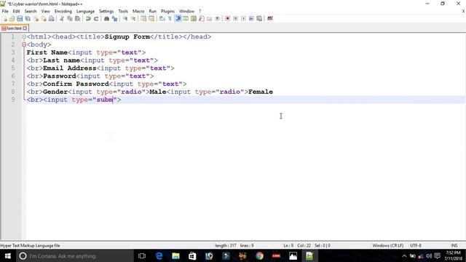Click the Stop recording macro icon

click(235, 18)
